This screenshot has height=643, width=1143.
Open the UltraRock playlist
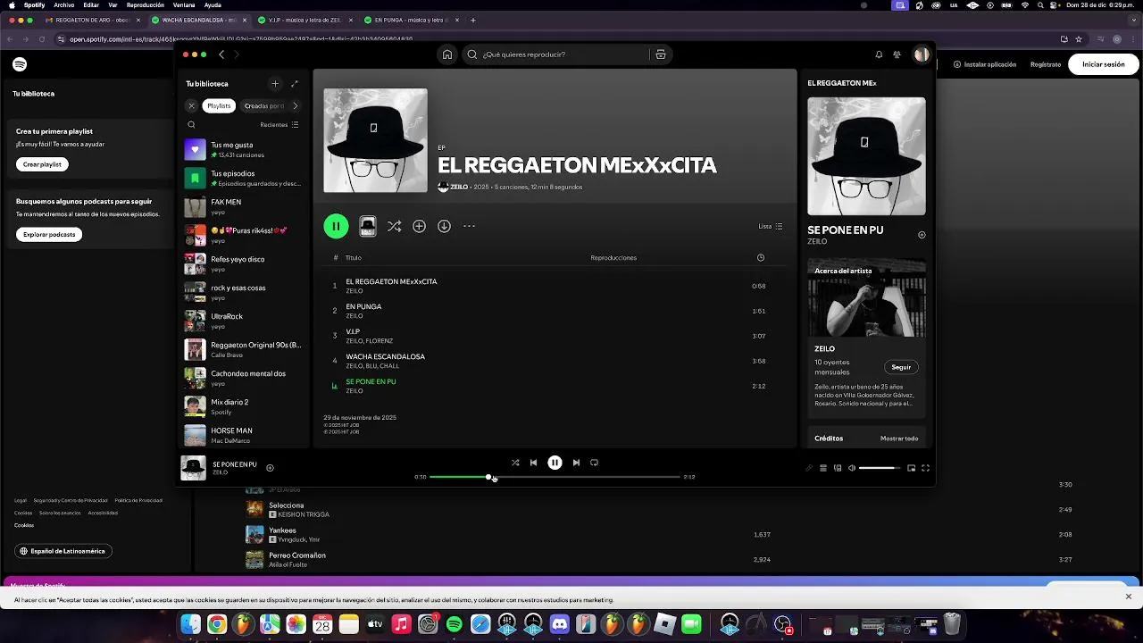(244, 321)
